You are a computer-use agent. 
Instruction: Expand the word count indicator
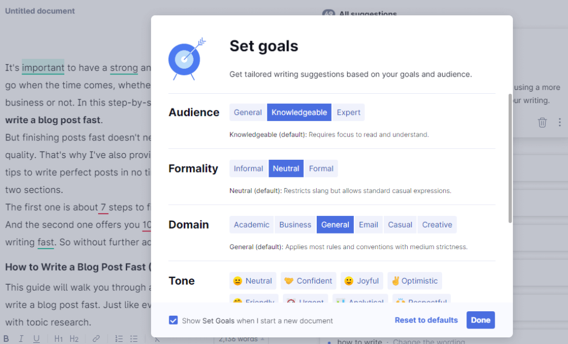tap(241, 340)
